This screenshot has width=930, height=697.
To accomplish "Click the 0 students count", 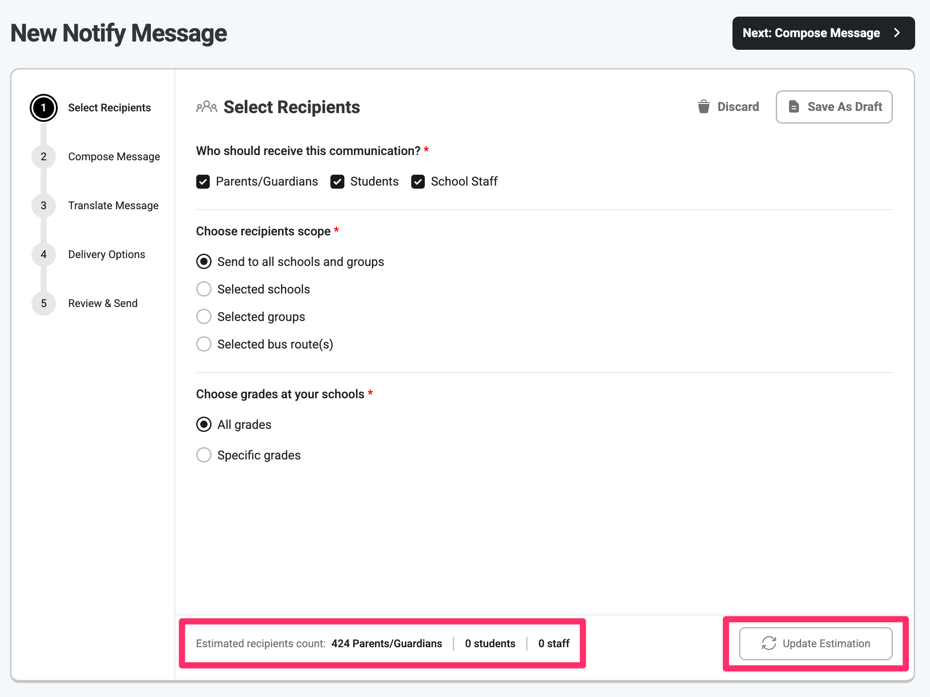I will 490,644.
